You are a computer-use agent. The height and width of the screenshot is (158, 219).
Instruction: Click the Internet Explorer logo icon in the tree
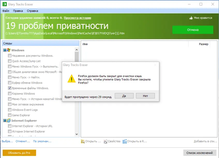click(9, 120)
